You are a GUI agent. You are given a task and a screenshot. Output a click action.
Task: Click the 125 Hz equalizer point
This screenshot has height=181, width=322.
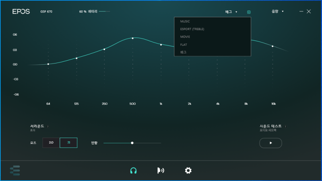76,58
